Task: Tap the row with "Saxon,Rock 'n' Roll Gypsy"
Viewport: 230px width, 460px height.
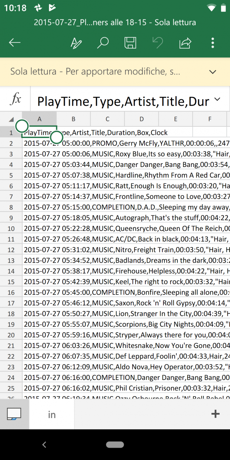Action: point(126,303)
